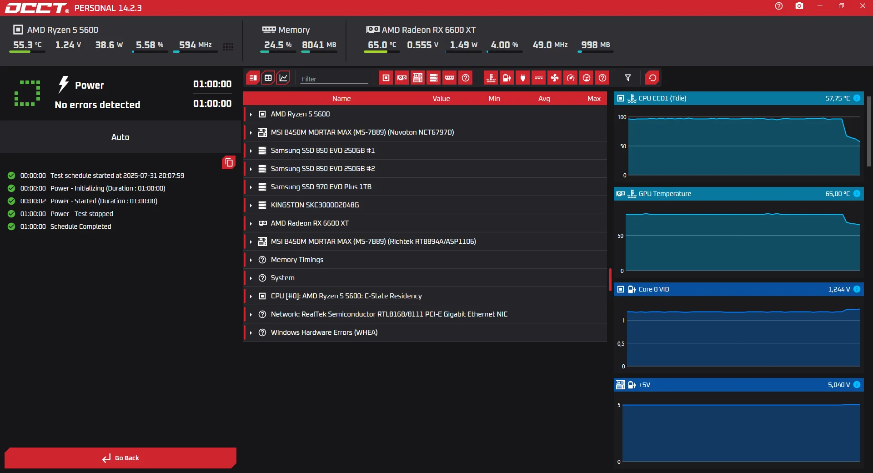Select the RealTek Network NIC row

[x=425, y=314]
